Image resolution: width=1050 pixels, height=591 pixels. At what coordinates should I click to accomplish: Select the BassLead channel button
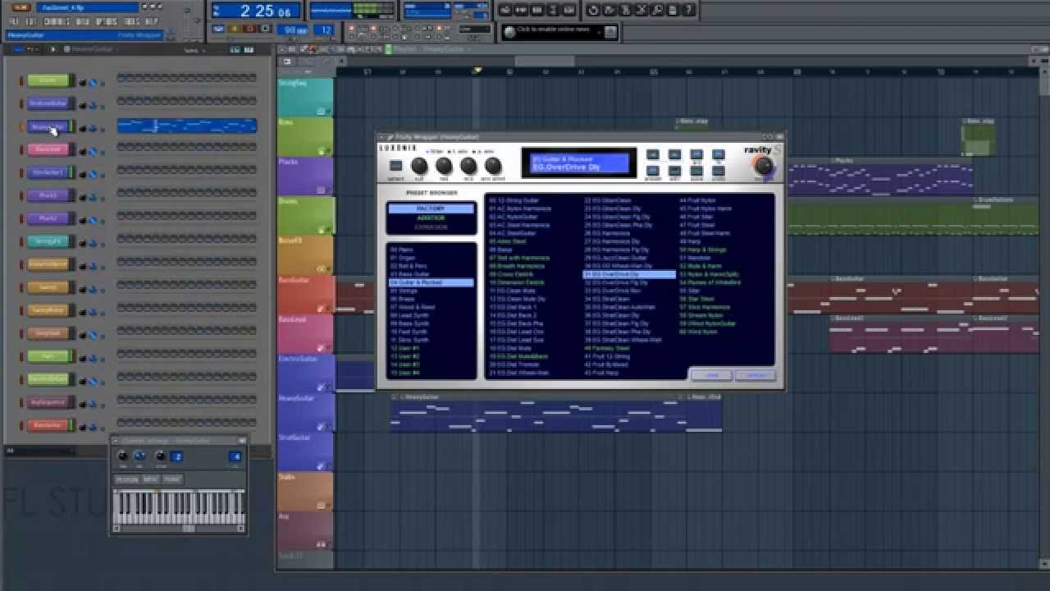pyautogui.click(x=48, y=149)
